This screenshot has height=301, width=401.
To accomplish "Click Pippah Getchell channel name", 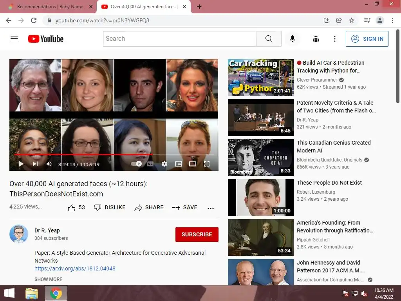I will pos(313,239).
